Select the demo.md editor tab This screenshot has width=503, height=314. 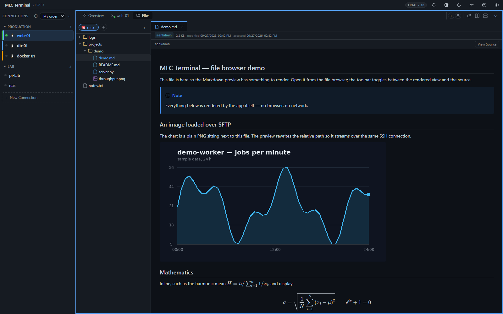tap(169, 27)
